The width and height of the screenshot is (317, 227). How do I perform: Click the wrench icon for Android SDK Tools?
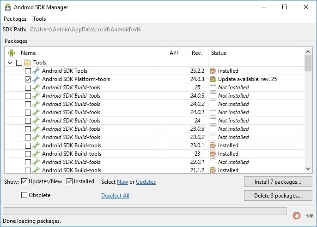[36, 71]
